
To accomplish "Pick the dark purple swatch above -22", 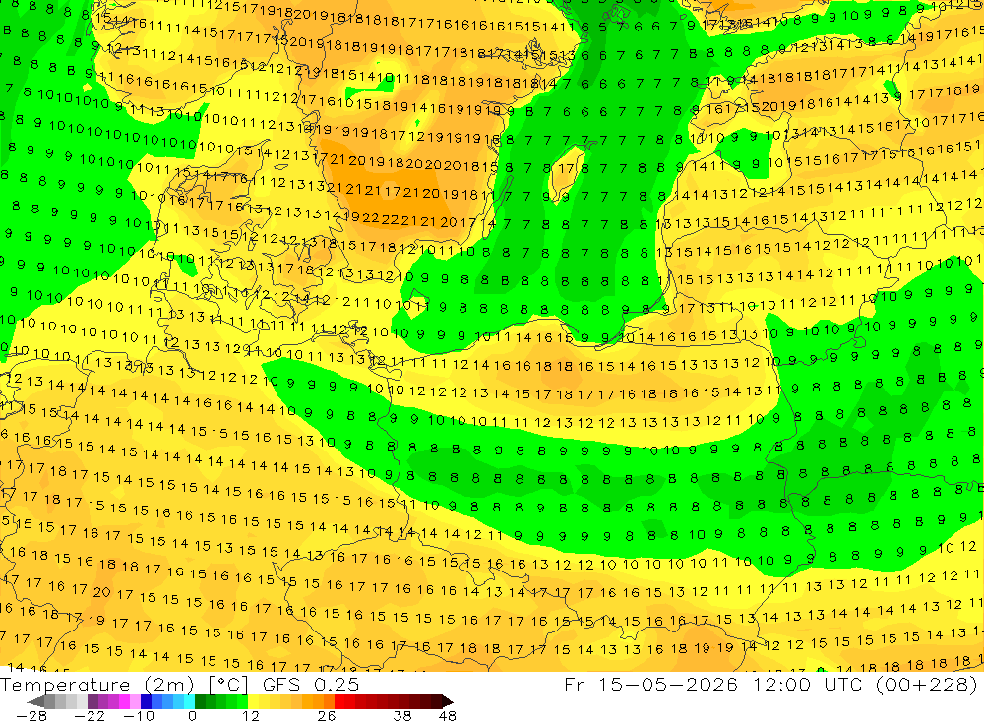I will click(x=92, y=701).
